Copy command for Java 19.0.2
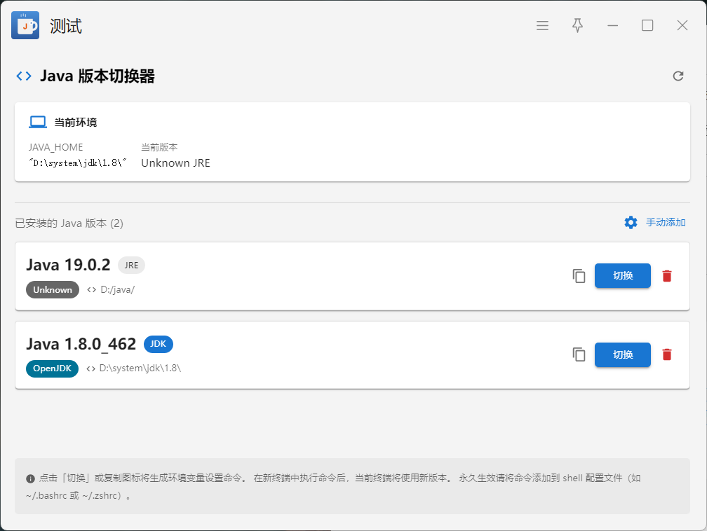The width and height of the screenshot is (707, 531). click(x=579, y=276)
